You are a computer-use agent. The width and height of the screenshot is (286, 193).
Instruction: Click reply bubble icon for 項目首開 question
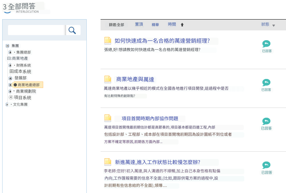tap(266, 121)
